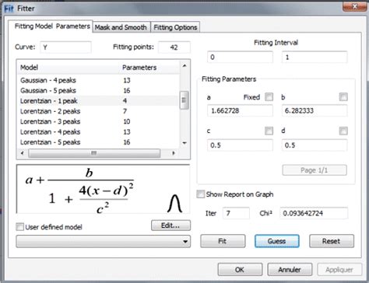
Task: Cancel with the Annuler button
Action: click(290, 270)
